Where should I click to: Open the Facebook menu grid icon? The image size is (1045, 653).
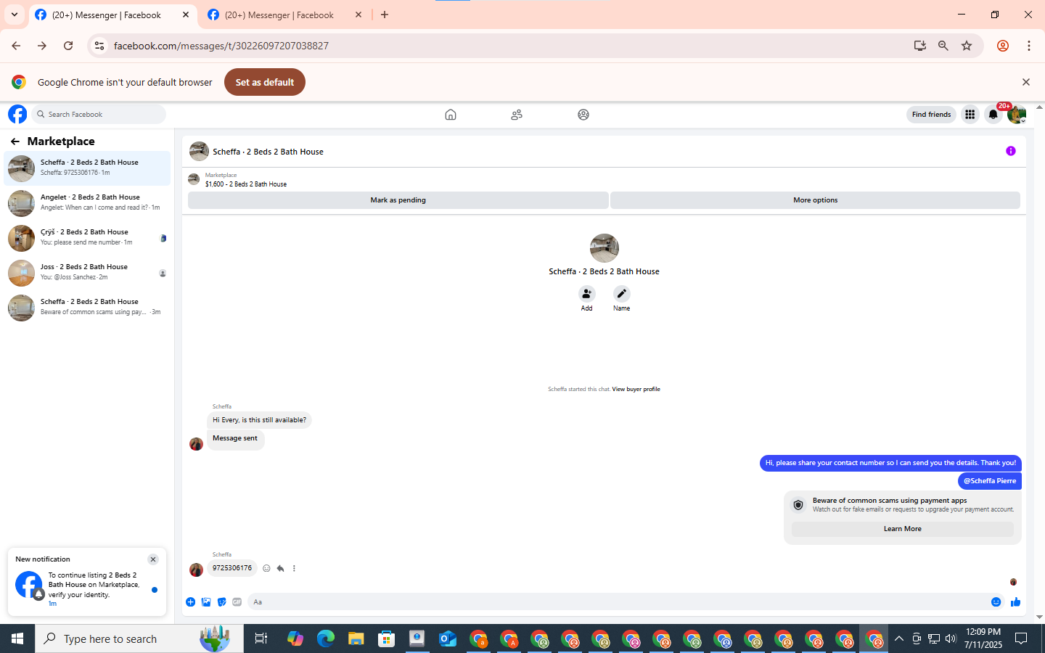(970, 115)
